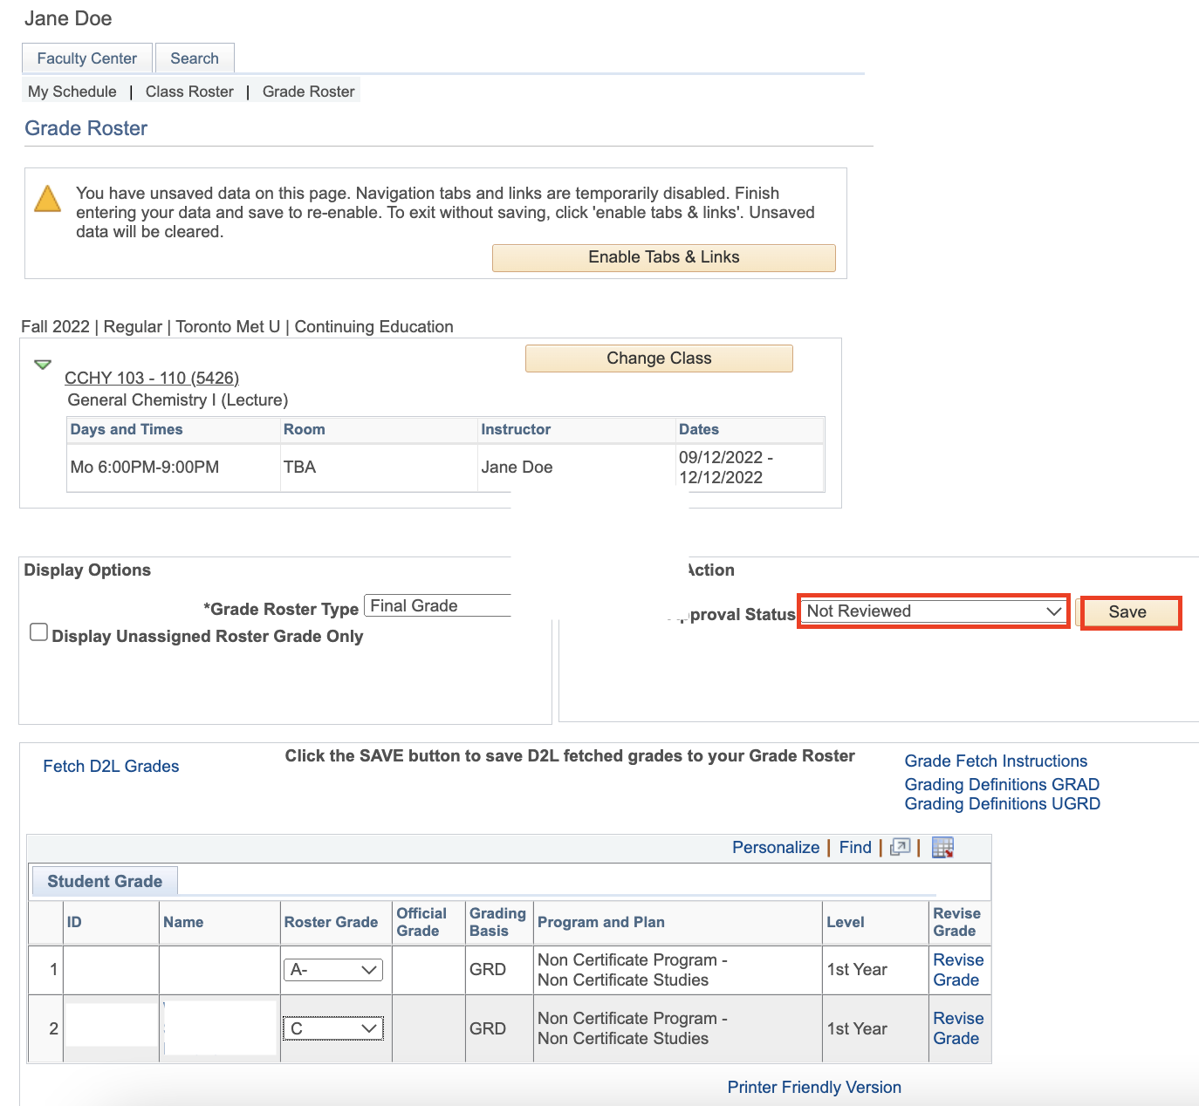Open the Approval Status dropdown
The width and height of the screenshot is (1199, 1106).
pos(933,611)
